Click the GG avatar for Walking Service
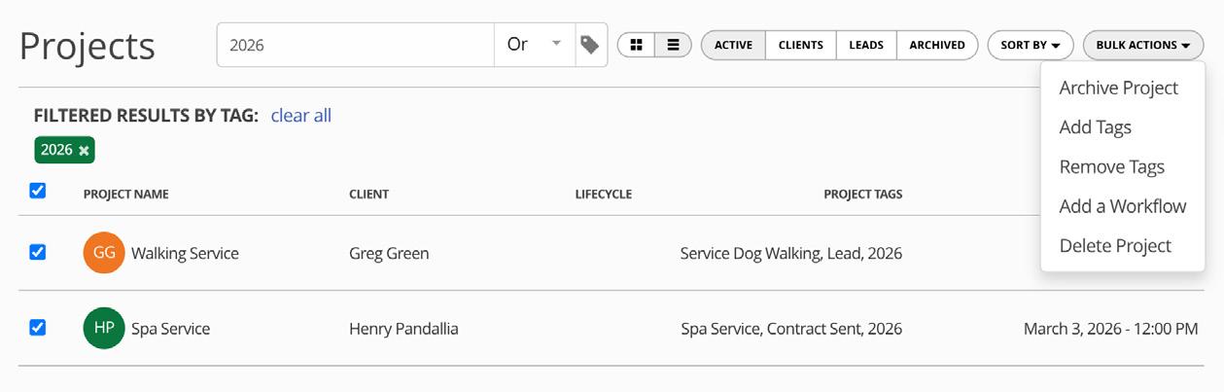Screen dimensions: 1224x392 coord(104,253)
